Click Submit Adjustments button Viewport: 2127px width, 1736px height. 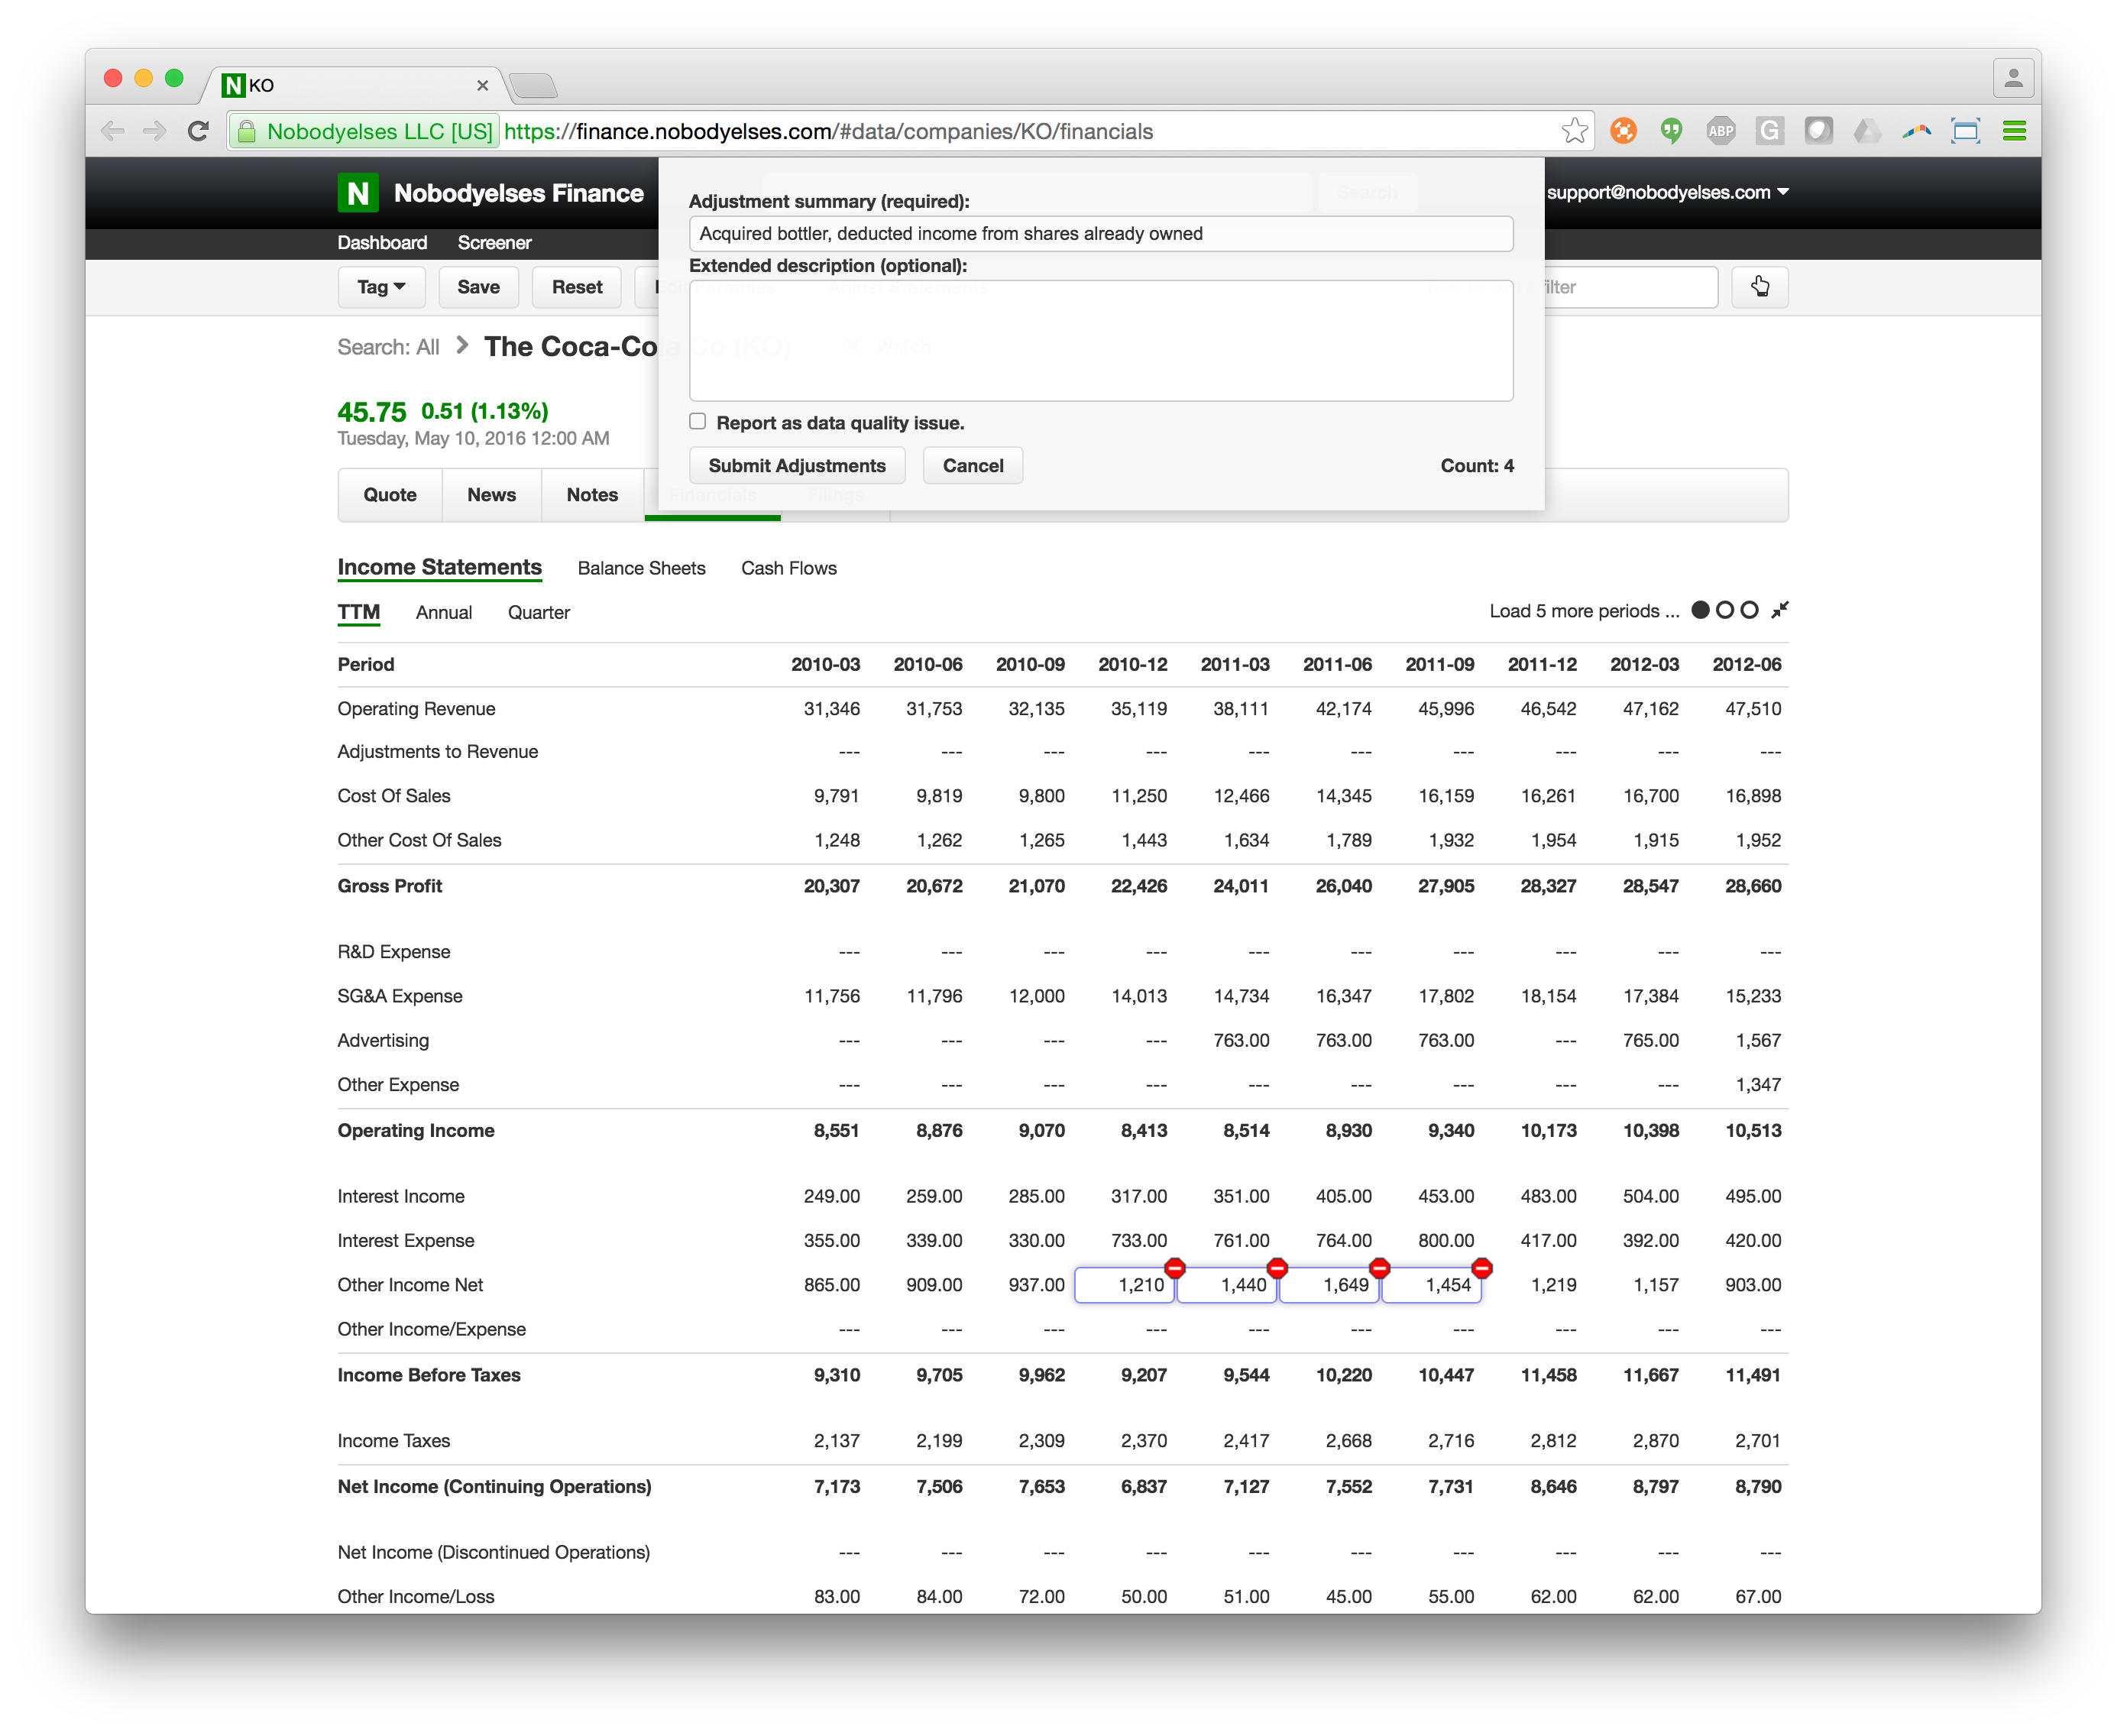[x=796, y=466]
